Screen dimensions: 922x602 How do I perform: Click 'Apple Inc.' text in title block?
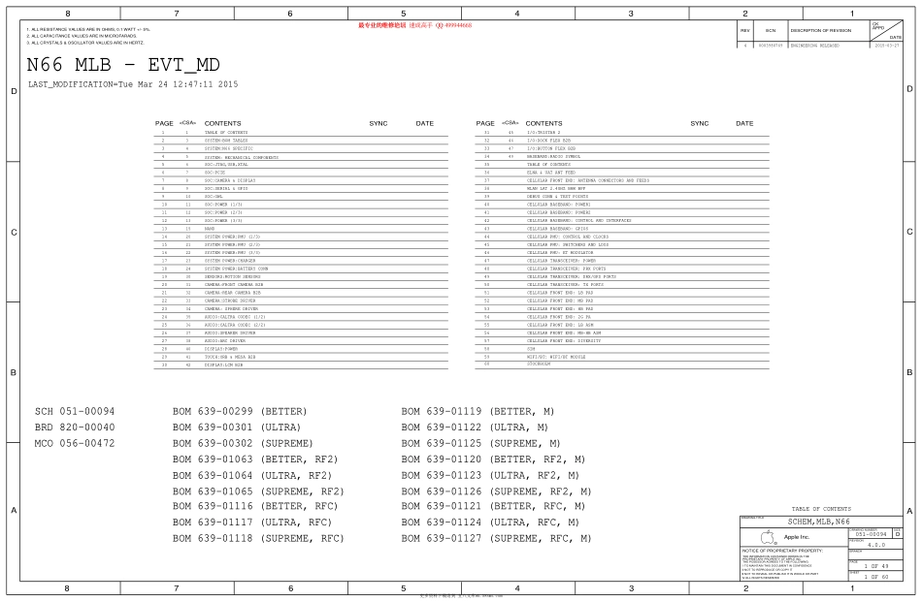tap(797, 537)
